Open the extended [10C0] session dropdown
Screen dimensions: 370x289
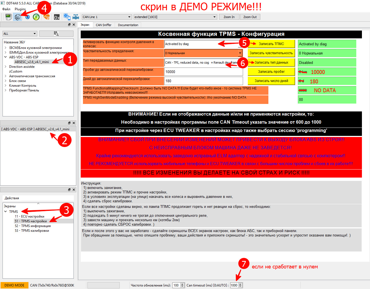coord(175,17)
